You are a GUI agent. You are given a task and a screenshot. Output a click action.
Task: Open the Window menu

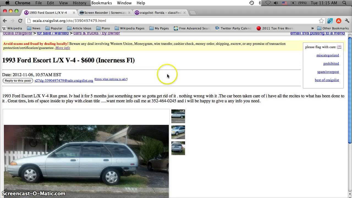click(x=124, y=3)
